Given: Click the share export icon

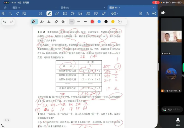Looking at the screenshot, I should point(147,14).
